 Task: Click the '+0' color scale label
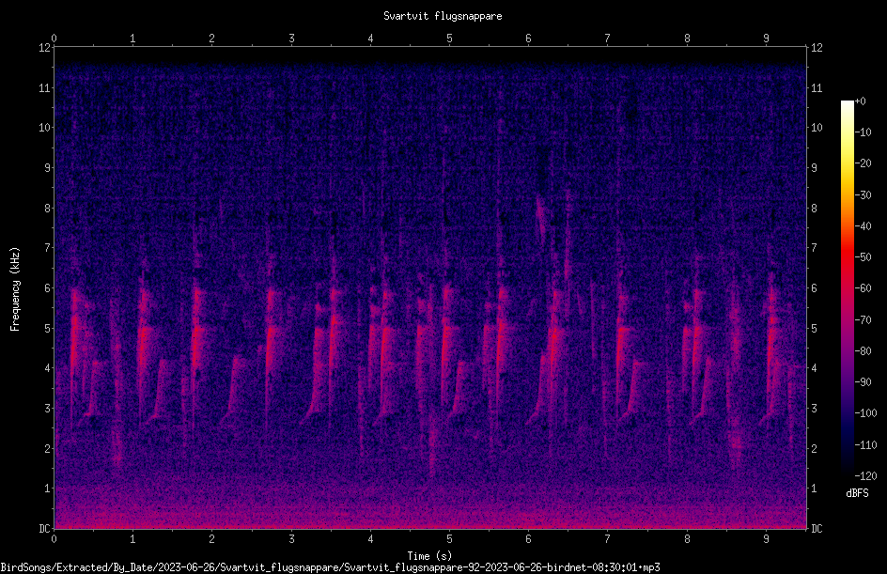860,101
